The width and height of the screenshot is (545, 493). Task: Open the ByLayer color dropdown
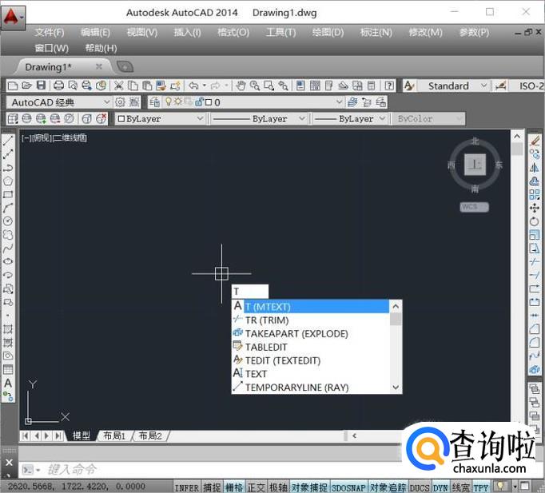click(x=161, y=118)
